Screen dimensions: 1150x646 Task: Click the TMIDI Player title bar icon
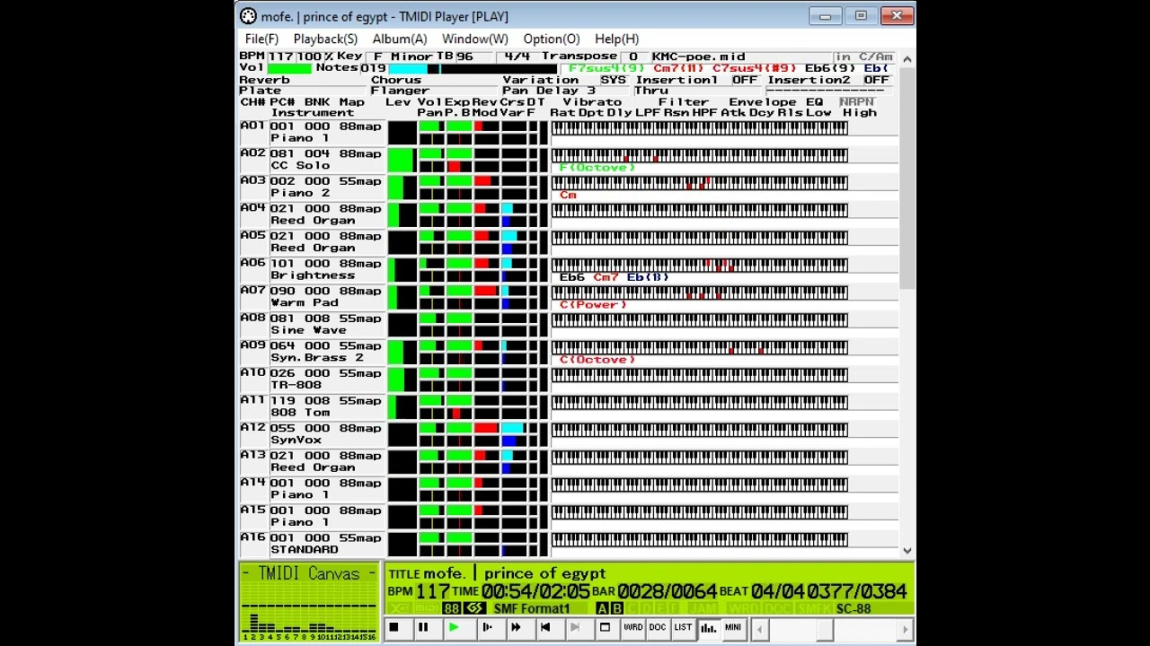point(248,16)
